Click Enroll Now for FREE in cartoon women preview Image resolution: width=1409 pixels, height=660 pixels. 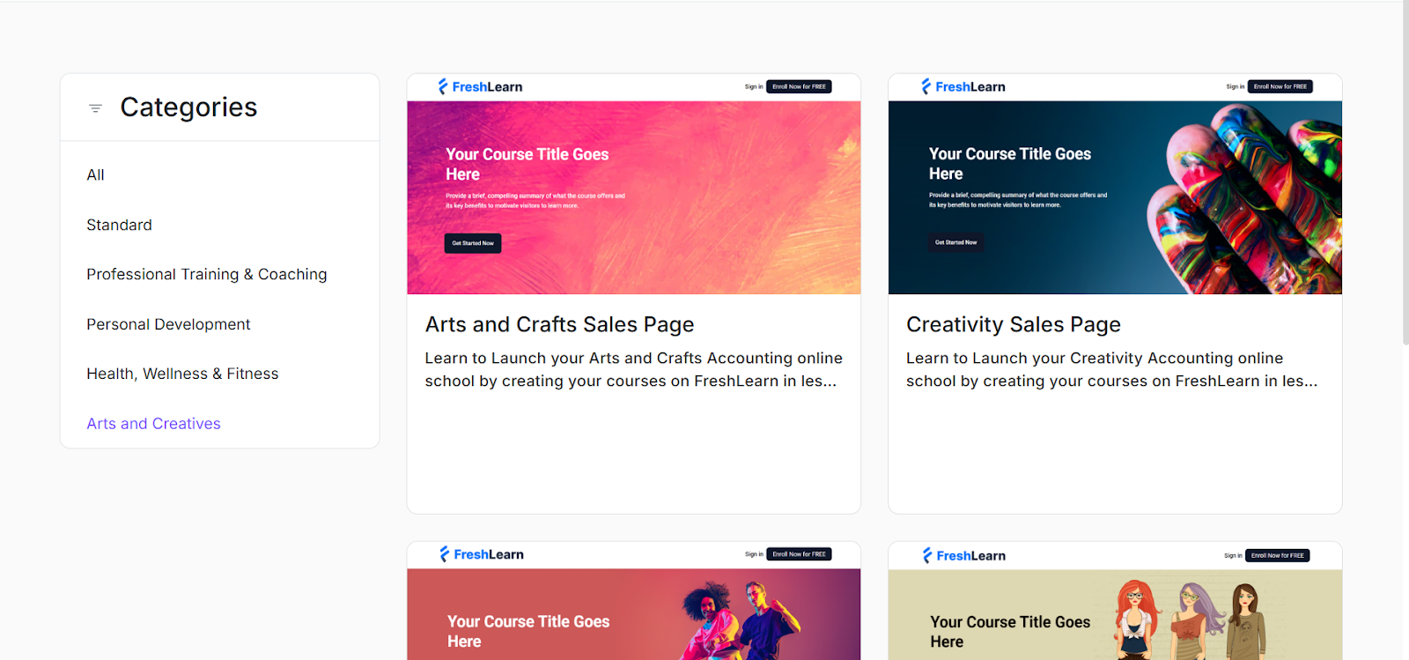click(x=1278, y=555)
